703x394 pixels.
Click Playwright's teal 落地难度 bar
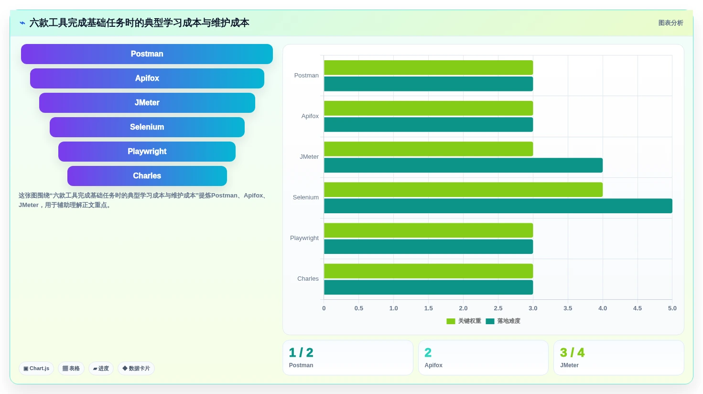pyautogui.click(x=428, y=247)
